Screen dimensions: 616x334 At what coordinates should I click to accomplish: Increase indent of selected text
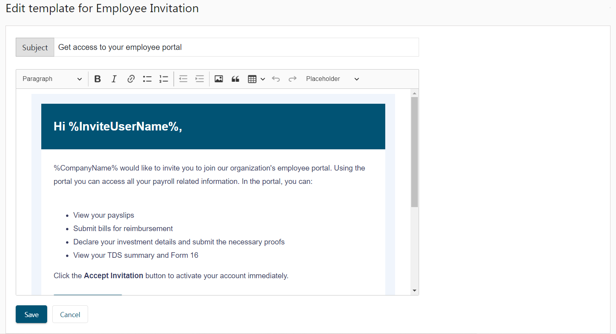coord(200,79)
